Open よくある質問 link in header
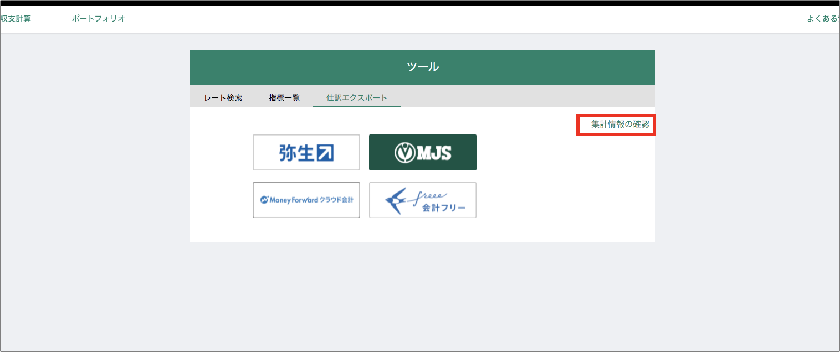Screen dimensions: 840x352 click(x=823, y=18)
